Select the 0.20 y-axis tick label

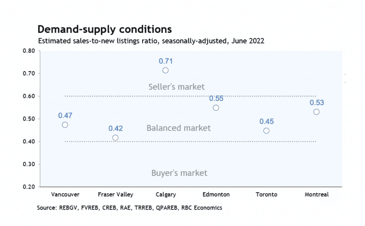[x=29, y=187]
